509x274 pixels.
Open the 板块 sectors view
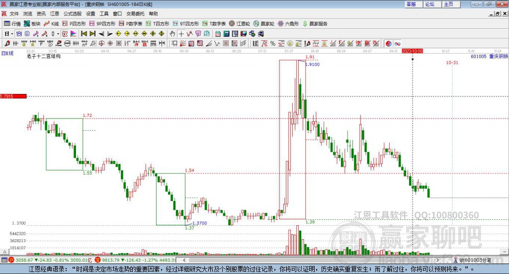[x=32, y=24]
